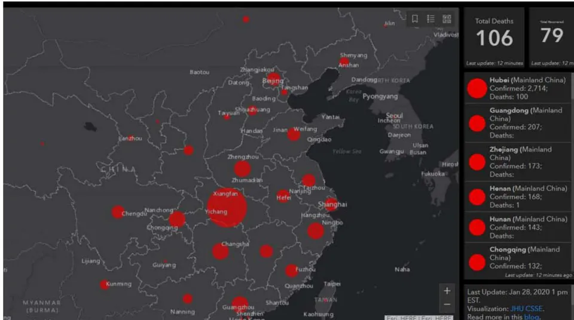Click the Kaohsiung map label
This screenshot has width=574, height=320.
point(318,314)
